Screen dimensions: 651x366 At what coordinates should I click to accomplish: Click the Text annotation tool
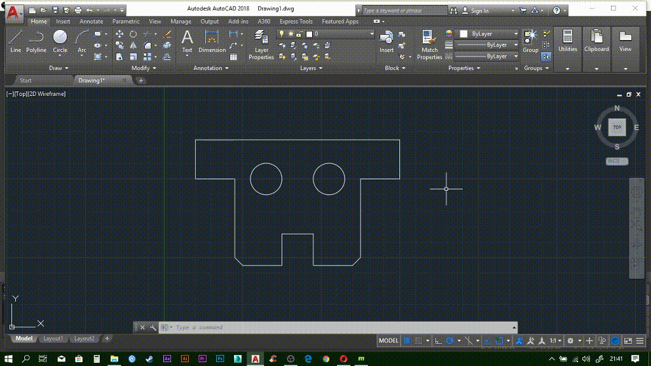click(188, 41)
